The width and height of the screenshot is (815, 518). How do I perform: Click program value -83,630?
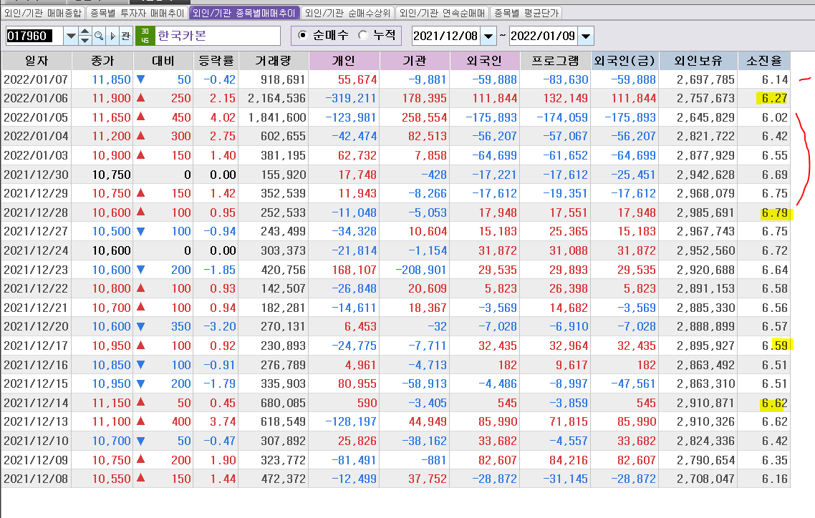tap(566, 79)
